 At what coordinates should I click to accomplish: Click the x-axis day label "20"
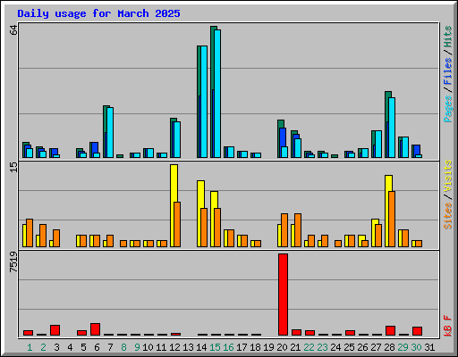(x=282, y=347)
